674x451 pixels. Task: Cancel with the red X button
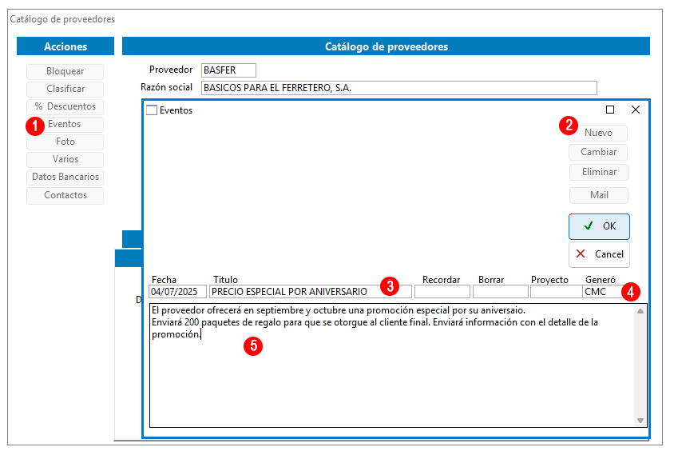(x=599, y=254)
